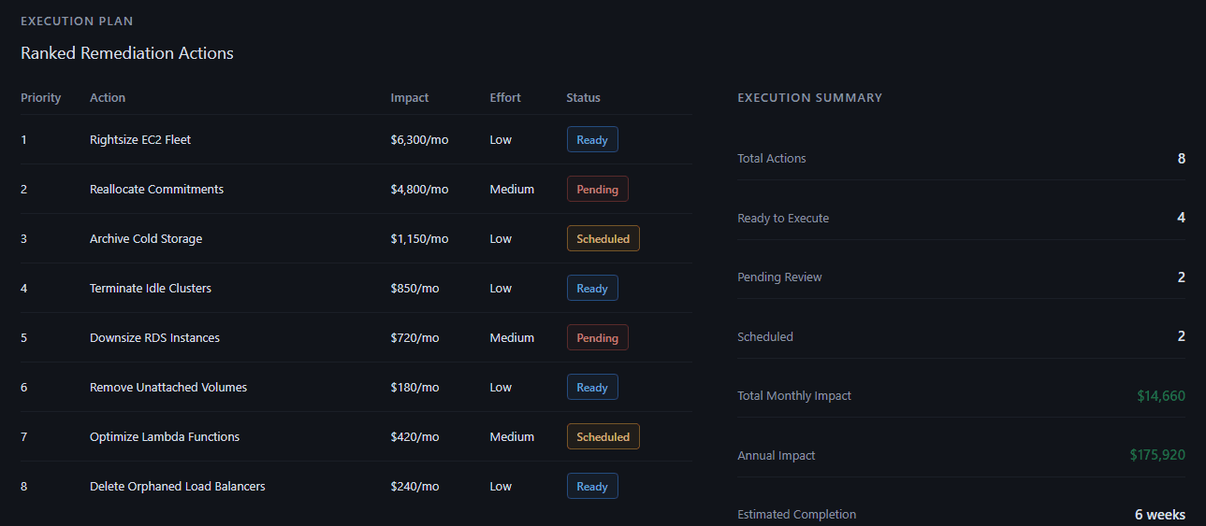The image size is (1206, 526).
Task: Click the Status column header
Action: pos(583,98)
